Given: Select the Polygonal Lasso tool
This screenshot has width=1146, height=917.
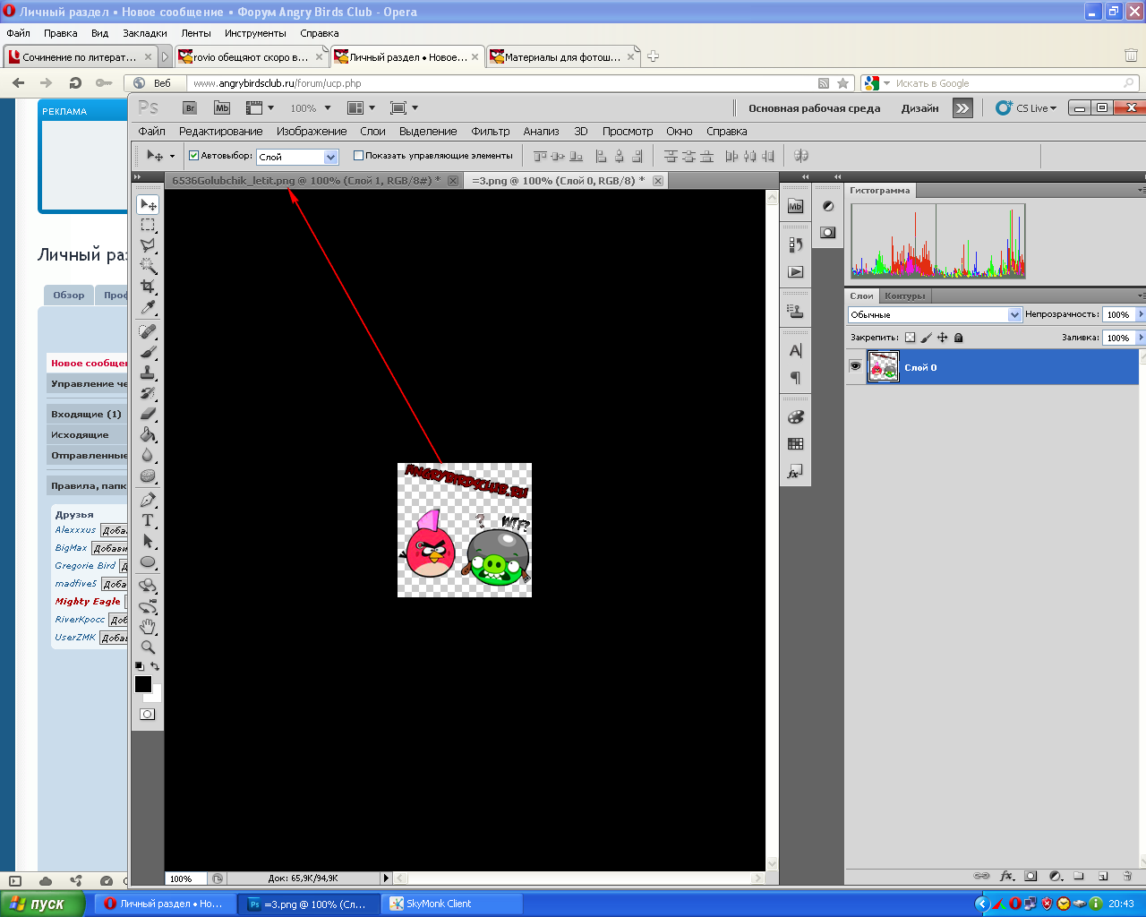Looking at the screenshot, I should (148, 244).
